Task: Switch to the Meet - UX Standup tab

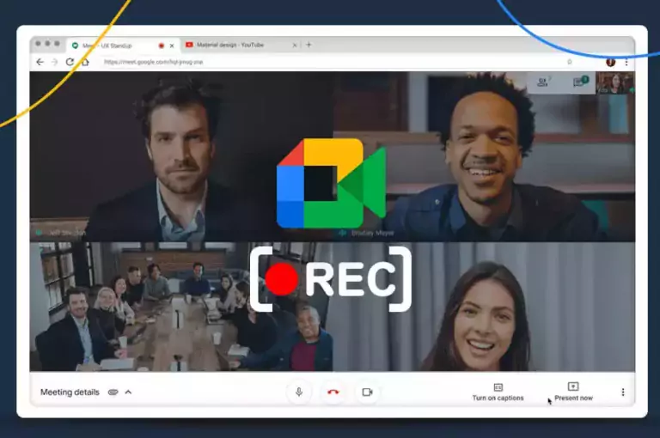Action: (x=124, y=46)
